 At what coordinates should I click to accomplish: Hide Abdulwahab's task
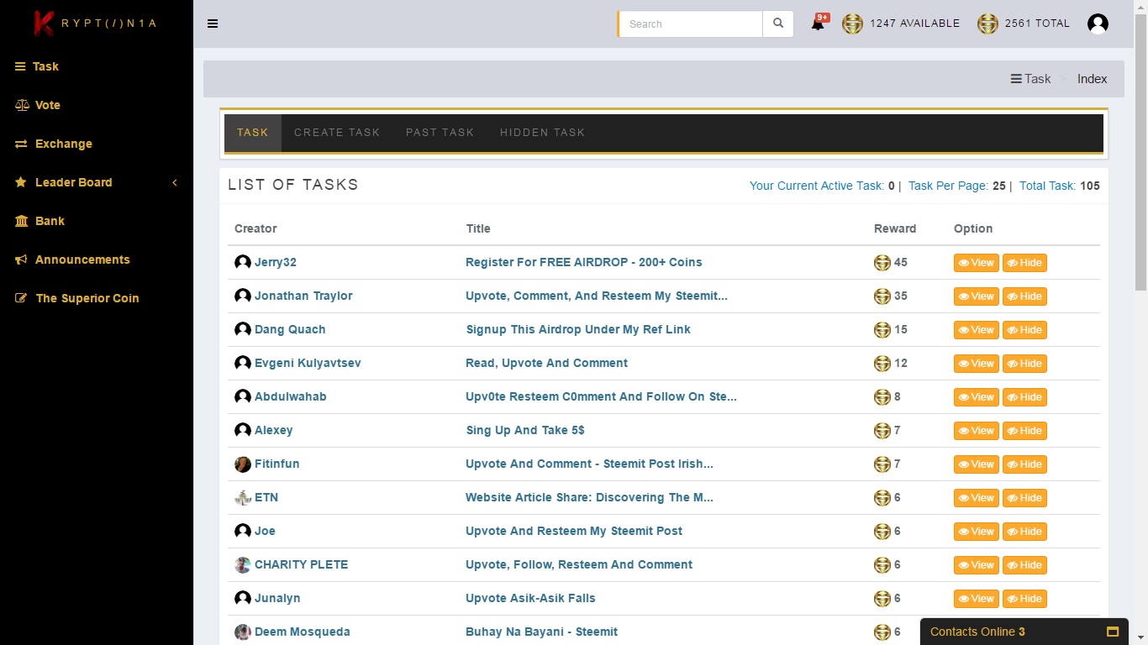pos(1024,397)
